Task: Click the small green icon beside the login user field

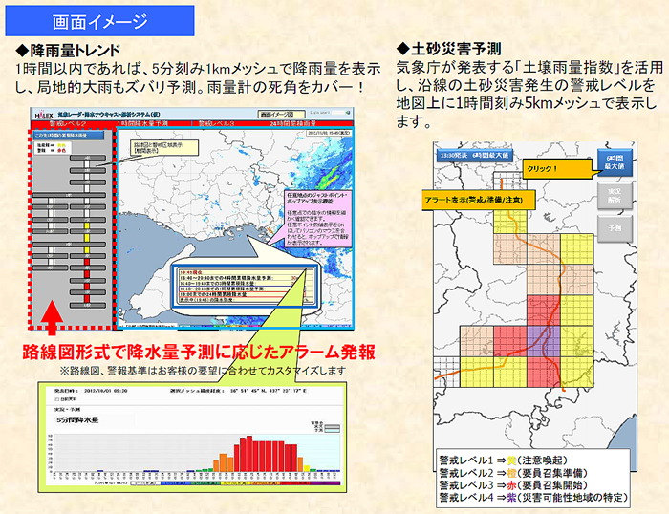Action: click(x=348, y=113)
